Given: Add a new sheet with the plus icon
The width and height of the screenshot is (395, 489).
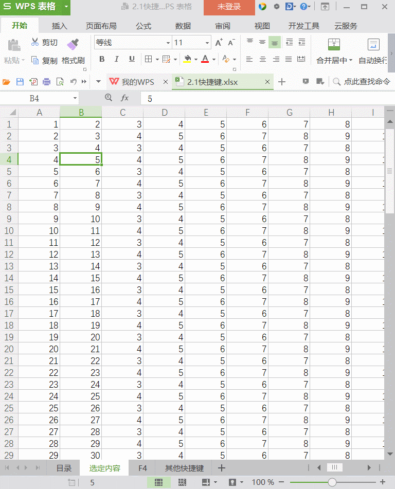Looking at the screenshot, I should click(x=222, y=468).
